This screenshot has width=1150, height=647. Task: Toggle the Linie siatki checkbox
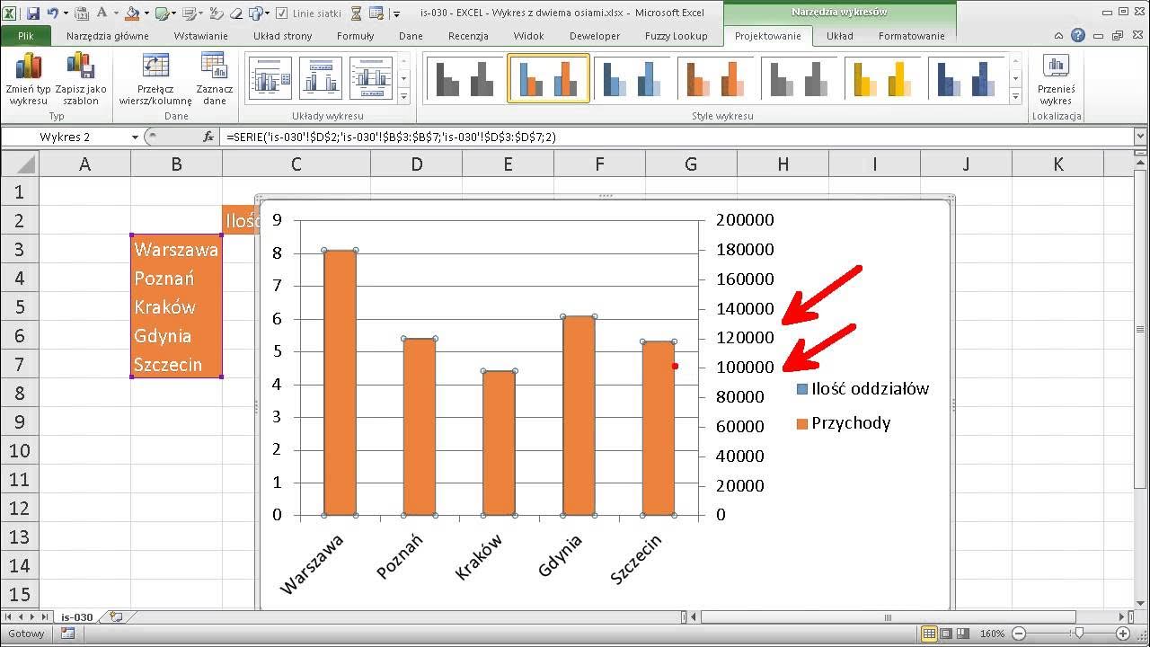[x=281, y=13]
